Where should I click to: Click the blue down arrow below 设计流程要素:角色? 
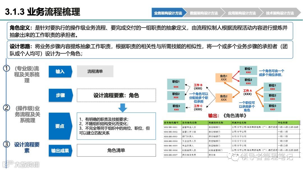point(123,108)
